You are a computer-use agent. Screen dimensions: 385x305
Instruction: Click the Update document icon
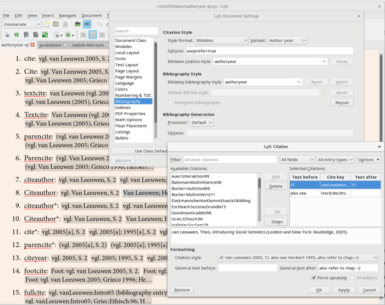(x=17, y=35)
